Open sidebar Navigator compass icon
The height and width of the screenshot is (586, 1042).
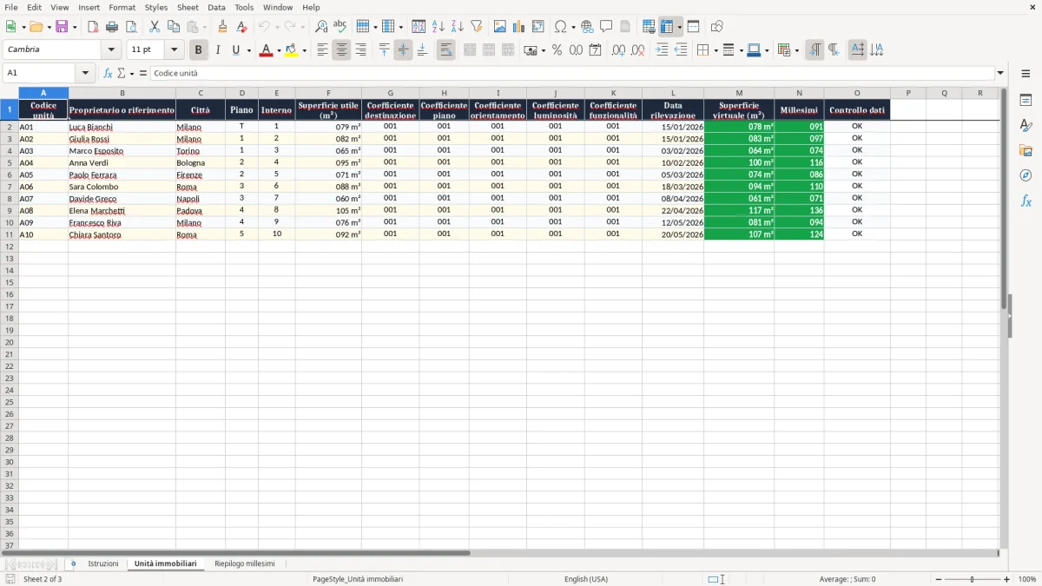point(1026,175)
